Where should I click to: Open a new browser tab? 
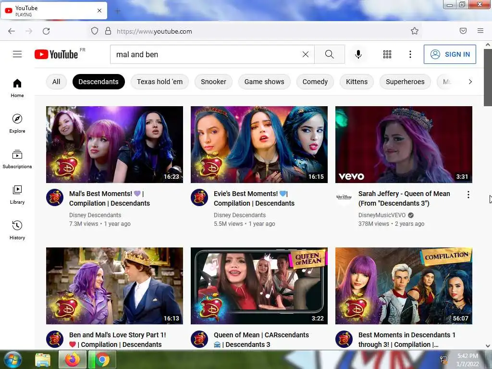click(118, 12)
